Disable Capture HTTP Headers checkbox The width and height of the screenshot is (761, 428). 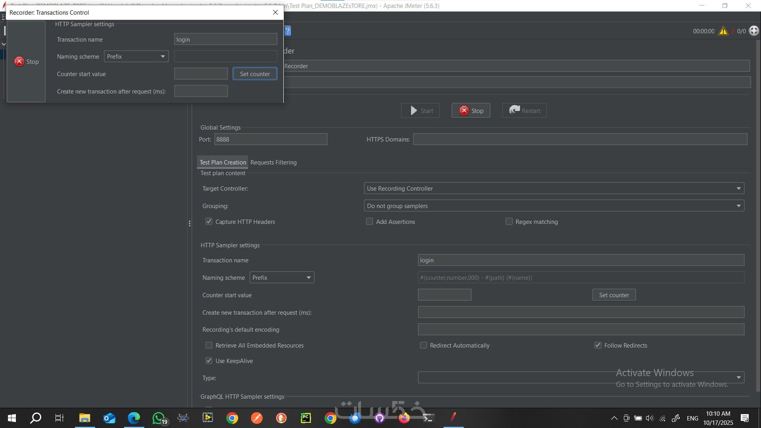209,222
